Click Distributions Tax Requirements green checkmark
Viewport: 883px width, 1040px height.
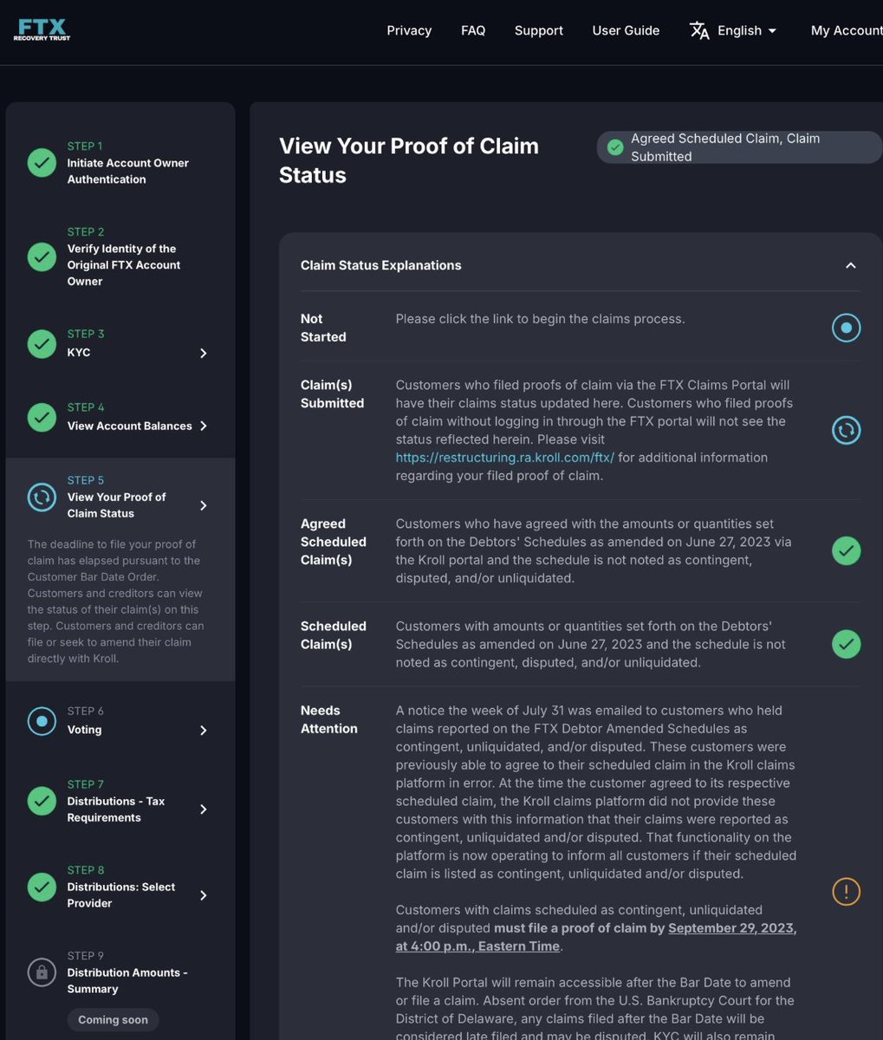click(42, 801)
